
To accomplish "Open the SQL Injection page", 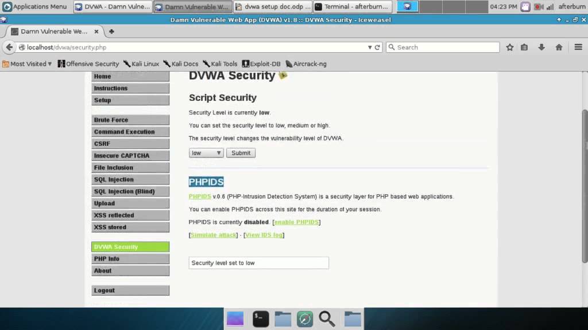I will click(x=130, y=179).
